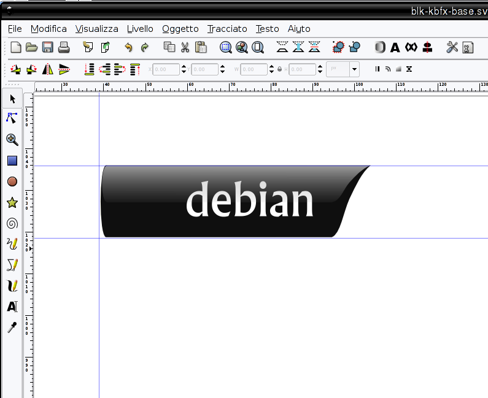Flip selection horizontally icon
The image size is (488, 398).
tap(48, 69)
